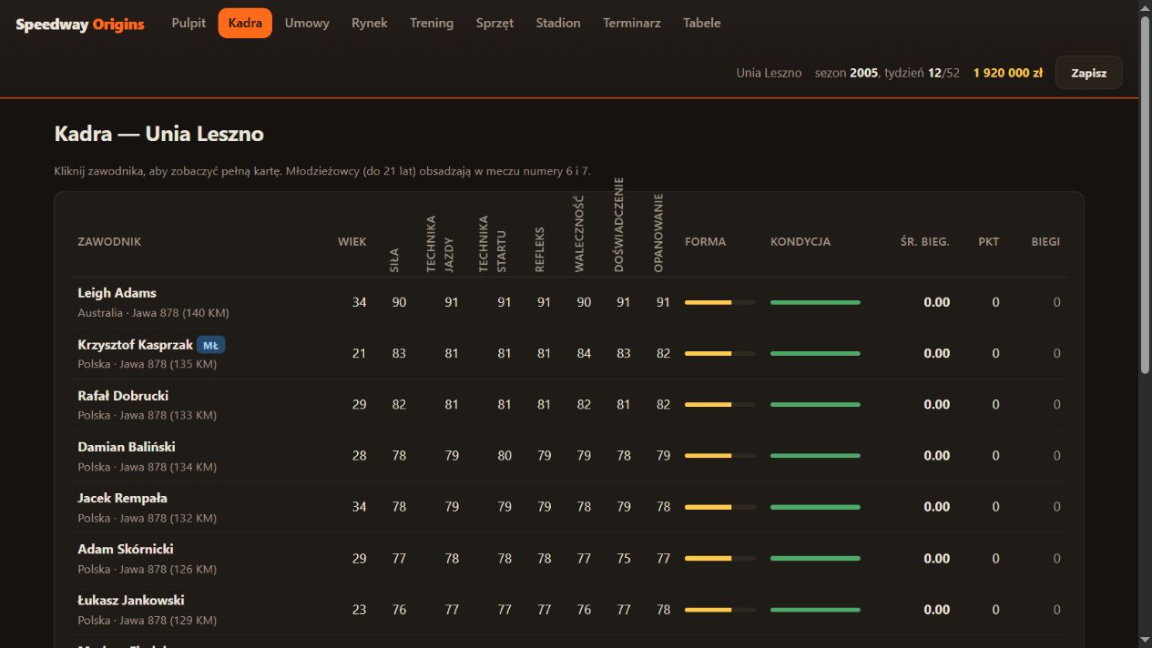Click the WIEK column header
Image resolution: width=1152 pixels, height=648 pixels.
(x=352, y=241)
